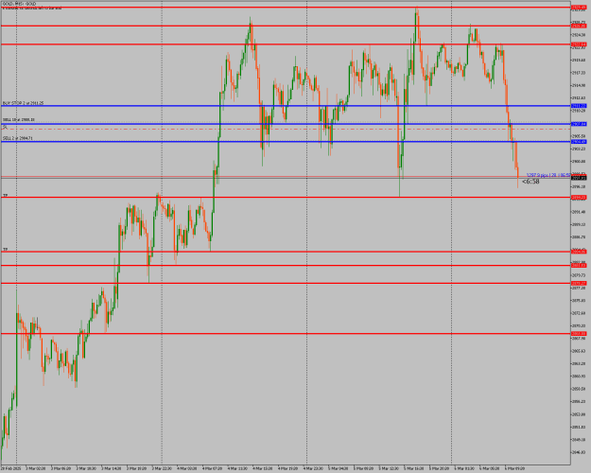Click the blue pips info text near current price
The width and height of the screenshot is (591, 473).
(548, 175)
